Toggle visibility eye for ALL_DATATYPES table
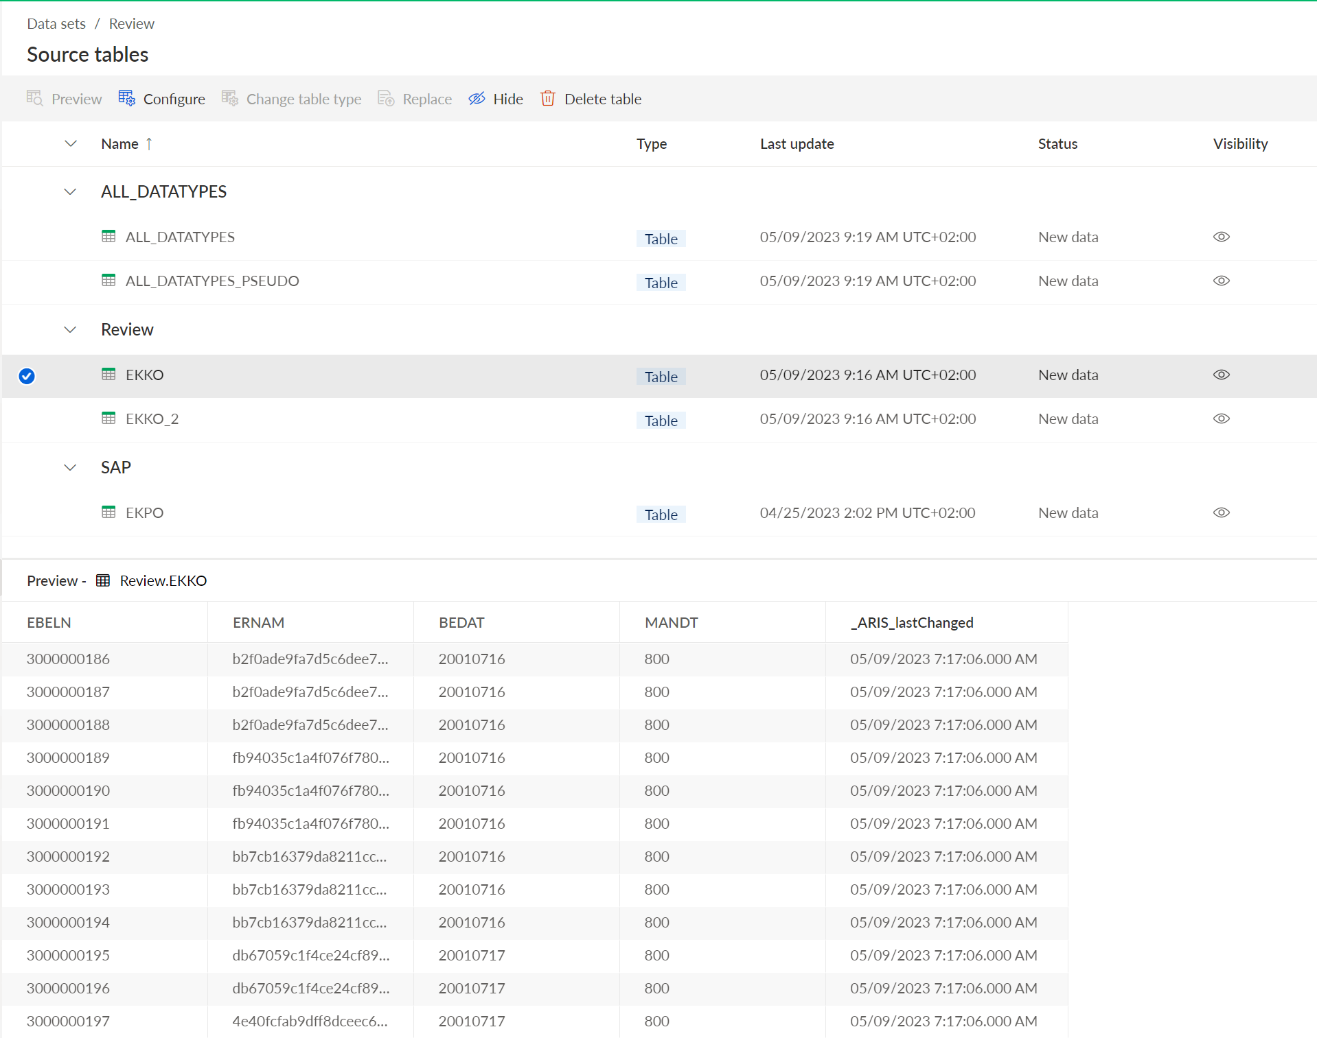The width and height of the screenshot is (1317, 1038). [1221, 237]
